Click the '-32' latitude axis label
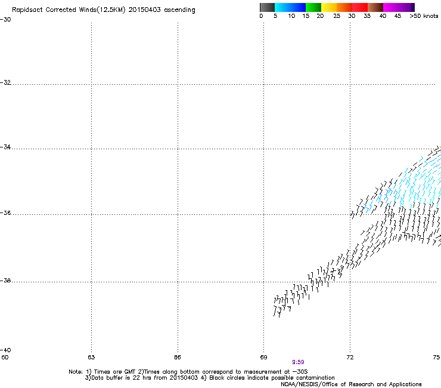This screenshot has width=441, height=388. point(5,82)
